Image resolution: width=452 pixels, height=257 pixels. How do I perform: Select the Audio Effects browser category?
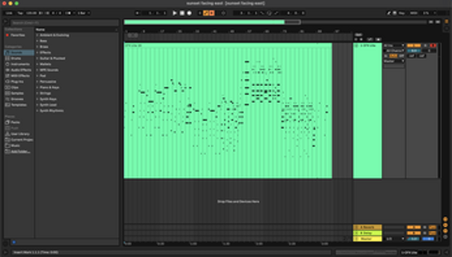click(20, 70)
